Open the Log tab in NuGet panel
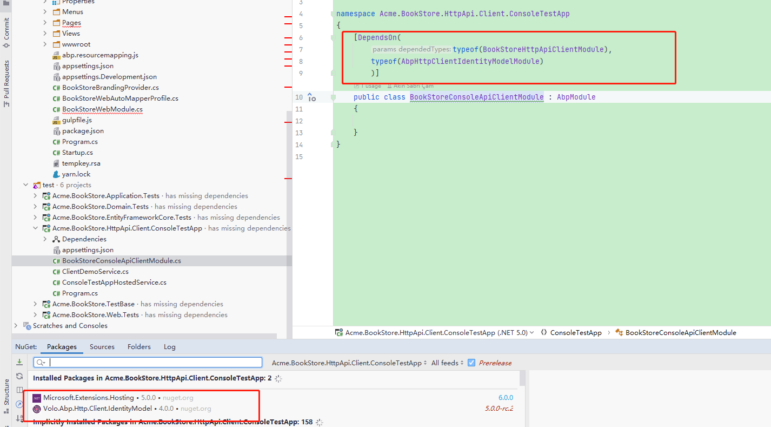 point(169,346)
